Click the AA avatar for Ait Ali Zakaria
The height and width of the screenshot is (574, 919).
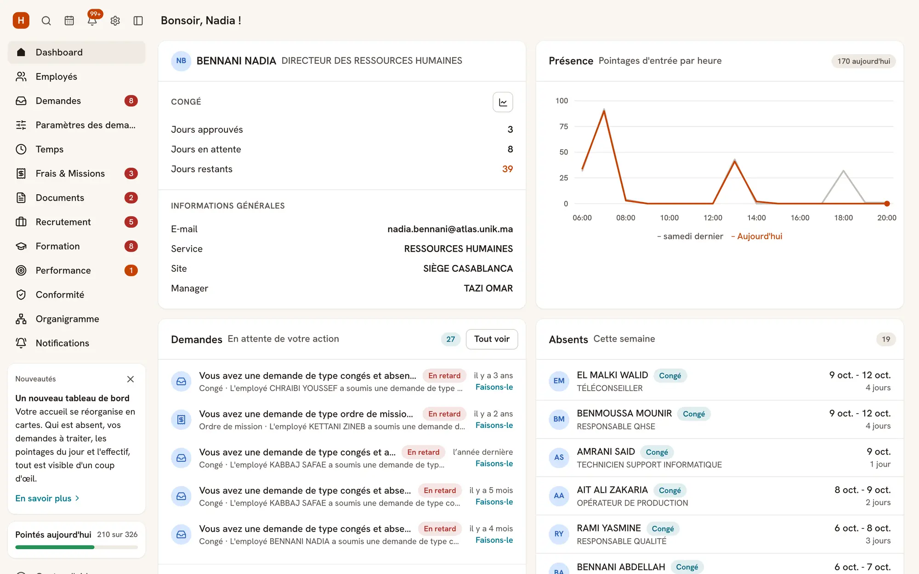pyautogui.click(x=559, y=495)
